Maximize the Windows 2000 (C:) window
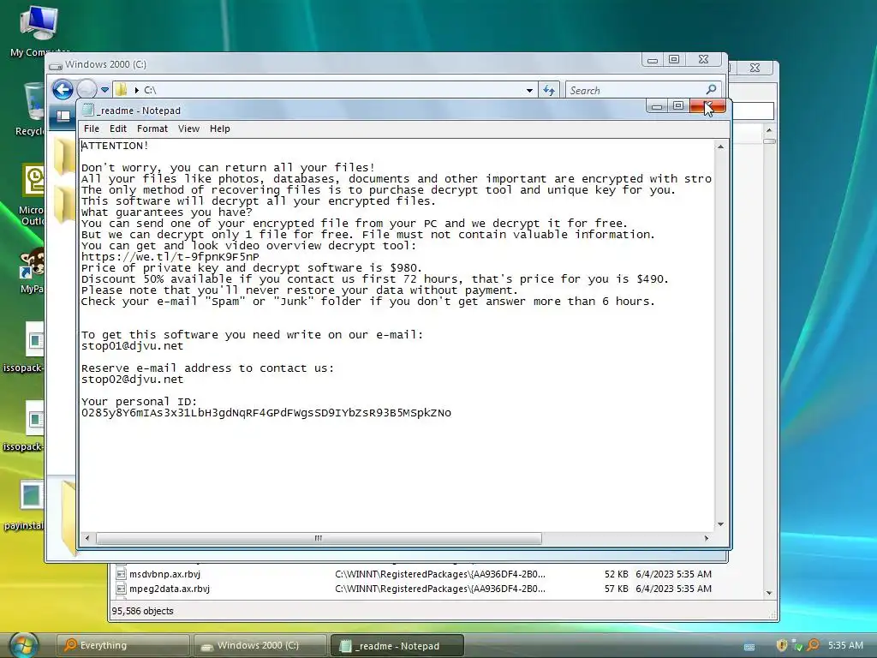Image resolution: width=877 pixels, height=658 pixels. [x=674, y=59]
